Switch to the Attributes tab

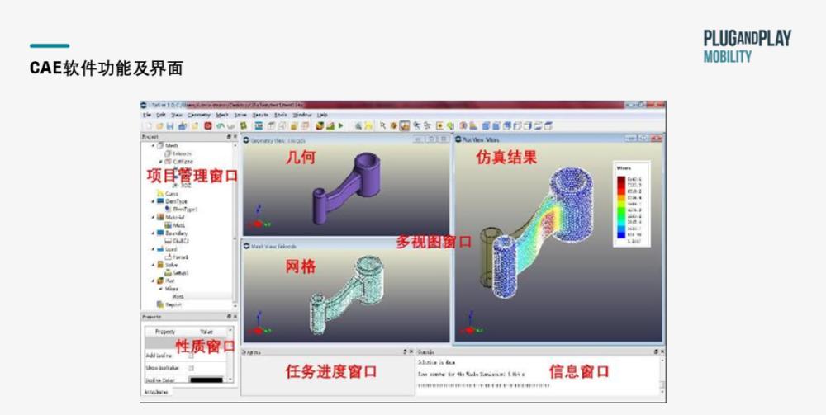tap(156, 392)
